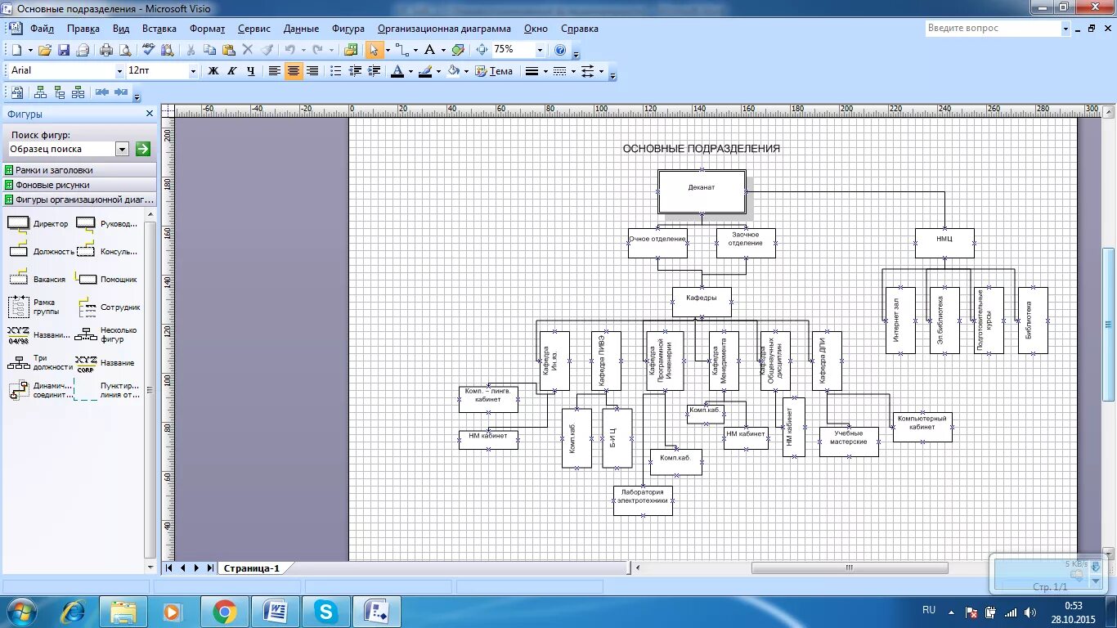Expand the New document dropdown arrow

tap(29, 50)
